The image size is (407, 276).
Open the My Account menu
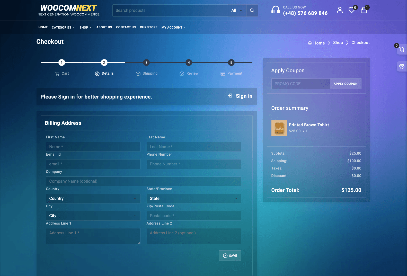click(x=173, y=28)
